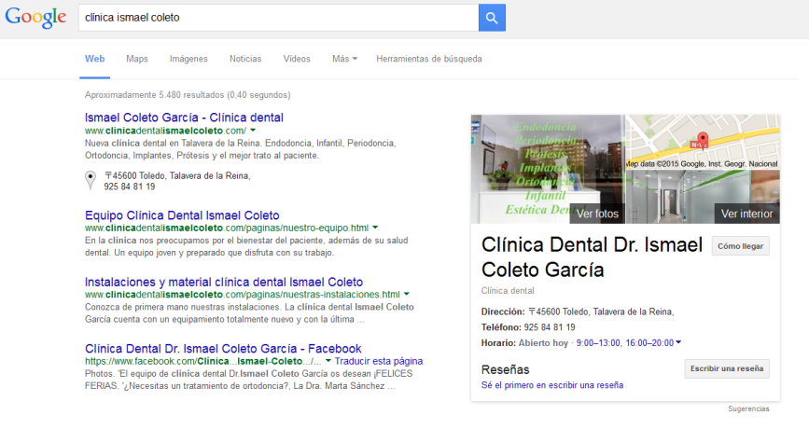This screenshot has height=429, width=809.
Task: Click the phone number 925 84 81 19 in panel
Action: click(550, 327)
